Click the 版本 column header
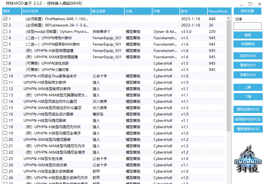Image resolution: width=265 pixels, height=184 pixels. pyautogui.click(x=194, y=11)
